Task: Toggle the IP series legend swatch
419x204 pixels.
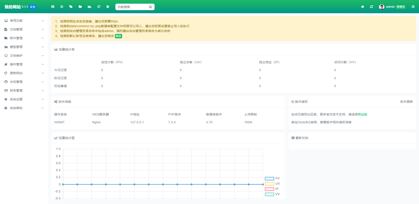Action: (x=269, y=189)
